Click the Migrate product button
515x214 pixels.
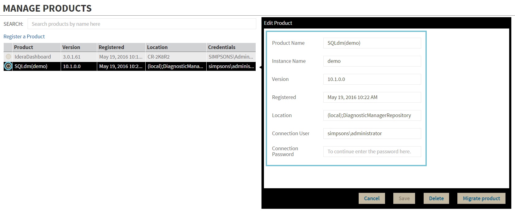[x=481, y=198]
